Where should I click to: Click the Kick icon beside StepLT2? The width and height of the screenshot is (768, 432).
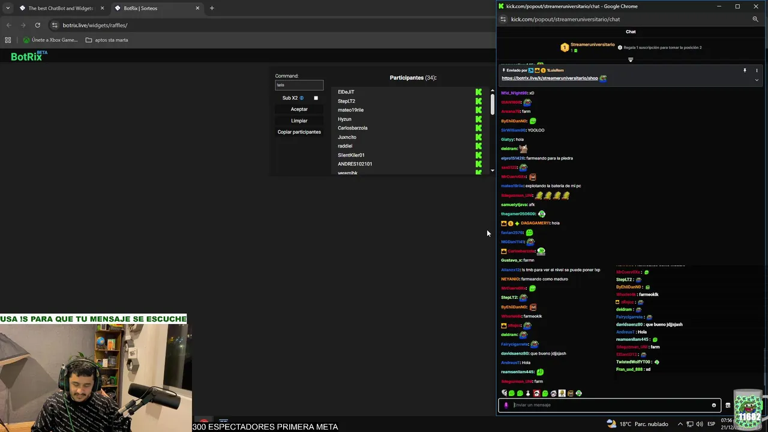tap(479, 101)
